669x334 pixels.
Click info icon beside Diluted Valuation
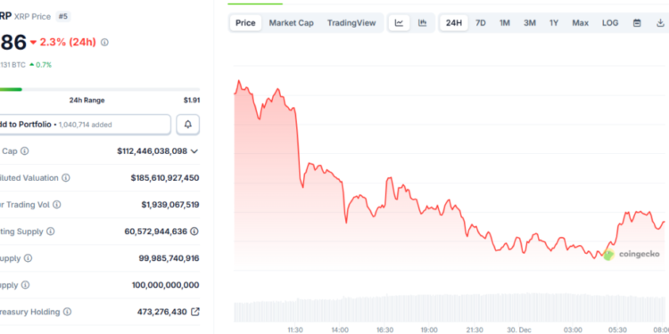tap(66, 178)
